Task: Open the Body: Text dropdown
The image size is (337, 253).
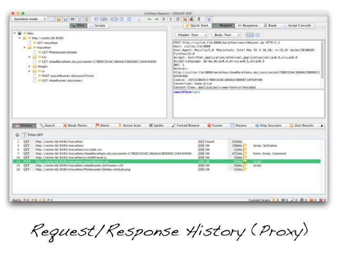Action: coord(226,35)
